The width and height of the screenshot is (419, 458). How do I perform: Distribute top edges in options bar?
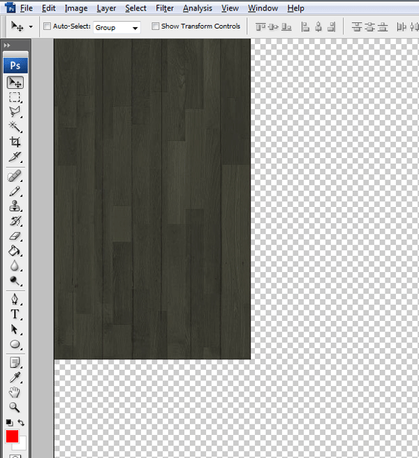pos(357,27)
